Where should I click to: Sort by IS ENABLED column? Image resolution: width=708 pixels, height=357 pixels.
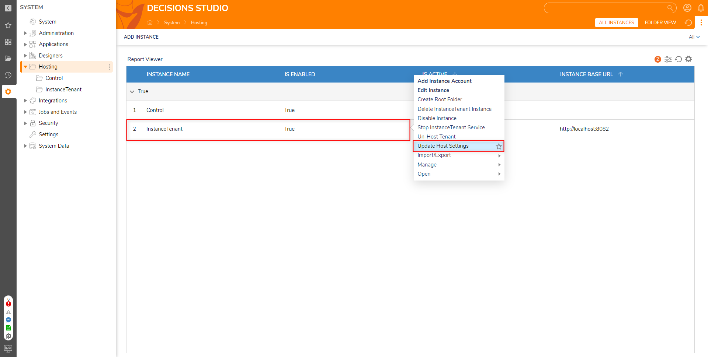(x=300, y=74)
